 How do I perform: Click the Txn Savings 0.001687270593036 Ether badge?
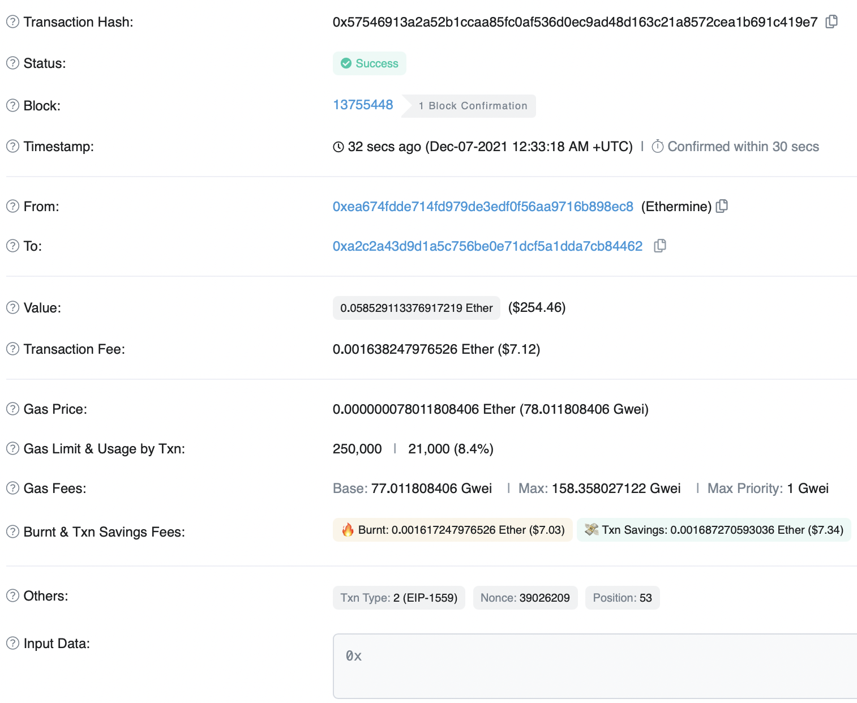(x=714, y=530)
